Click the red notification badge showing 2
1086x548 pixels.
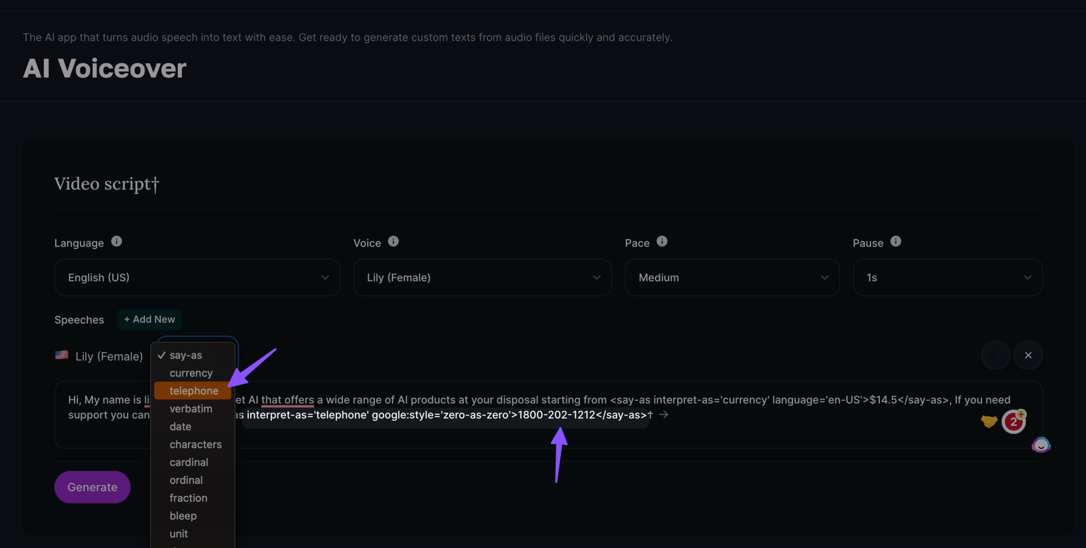pos(1013,422)
